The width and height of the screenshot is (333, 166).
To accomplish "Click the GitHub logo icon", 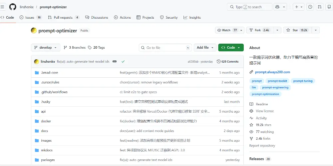I will click(13, 7).
